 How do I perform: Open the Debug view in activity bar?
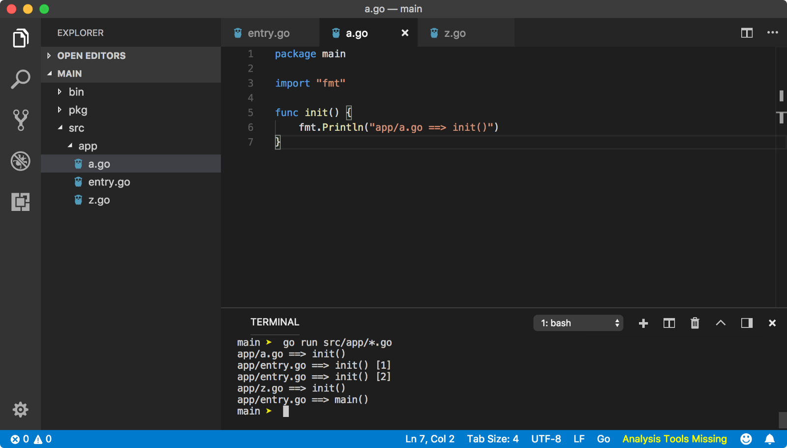tap(20, 161)
